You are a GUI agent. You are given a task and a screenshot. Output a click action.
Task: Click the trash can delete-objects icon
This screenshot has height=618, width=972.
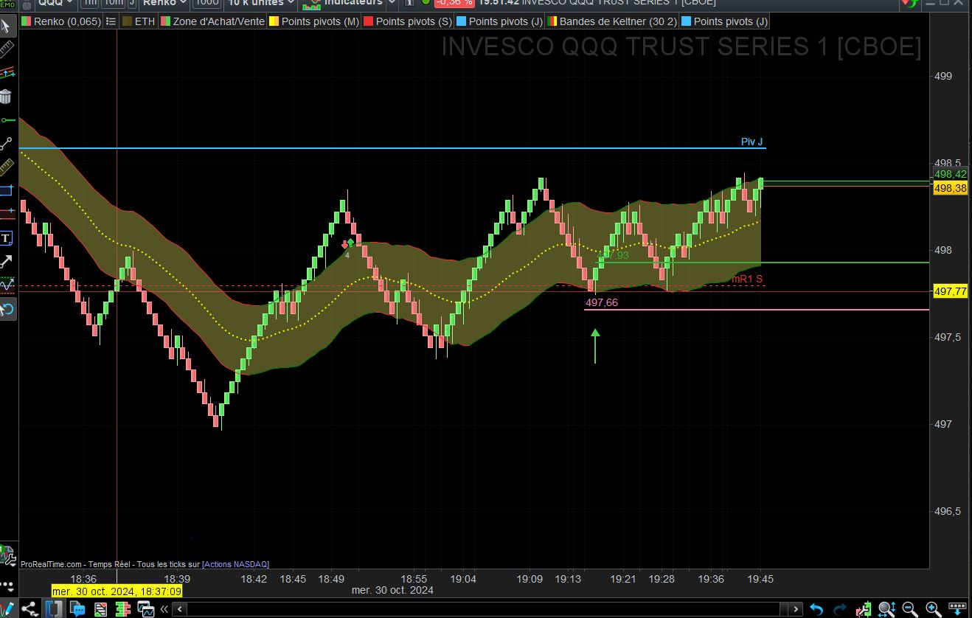[x=7, y=97]
